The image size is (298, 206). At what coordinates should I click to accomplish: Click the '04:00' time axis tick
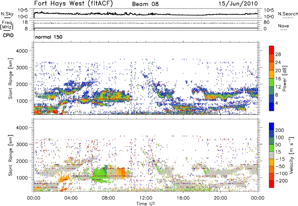point(71,198)
